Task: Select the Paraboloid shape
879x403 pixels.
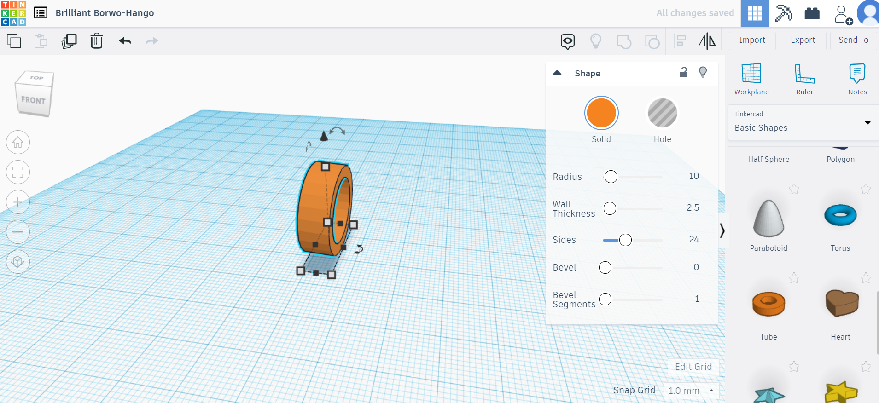Action: (x=768, y=219)
